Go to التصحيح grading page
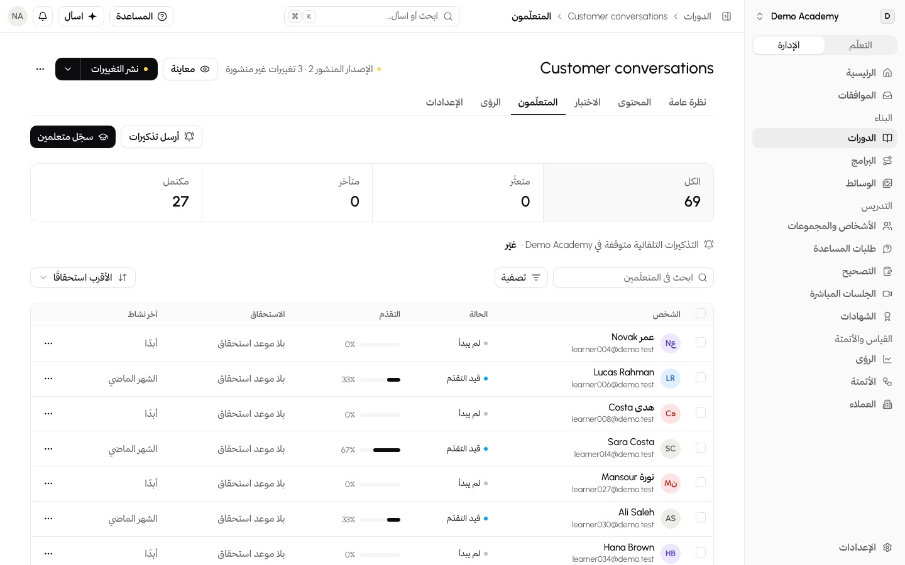This screenshot has height=565, width=905. coord(825,271)
